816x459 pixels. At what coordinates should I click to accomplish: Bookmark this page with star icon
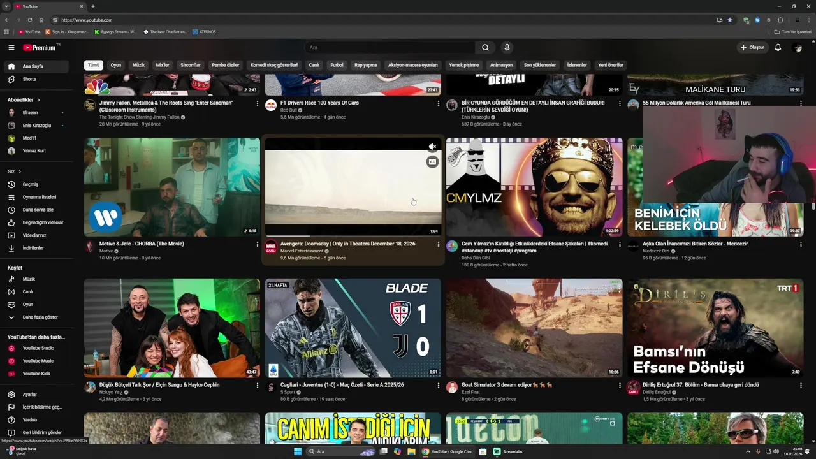730,20
